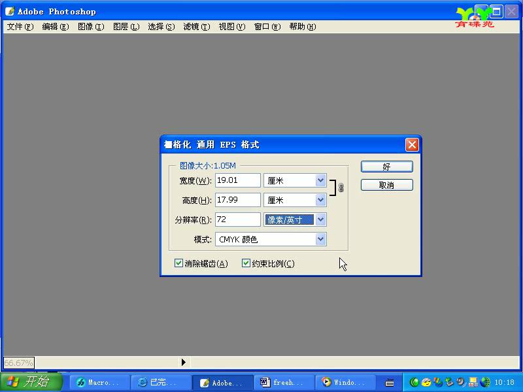Click the 宽度(W) input field showing 19.01
This screenshot has width=523, height=392.
237,180
